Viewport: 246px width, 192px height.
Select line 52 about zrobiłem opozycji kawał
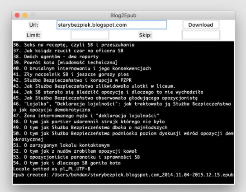[x=75, y=151]
